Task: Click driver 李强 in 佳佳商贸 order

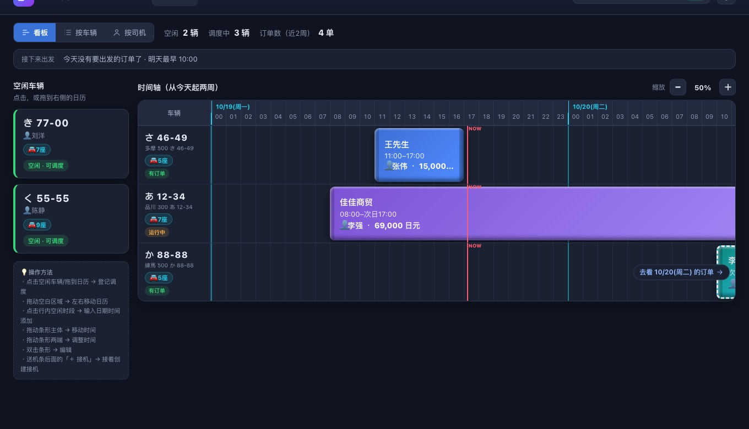Action: click(351, 226)
